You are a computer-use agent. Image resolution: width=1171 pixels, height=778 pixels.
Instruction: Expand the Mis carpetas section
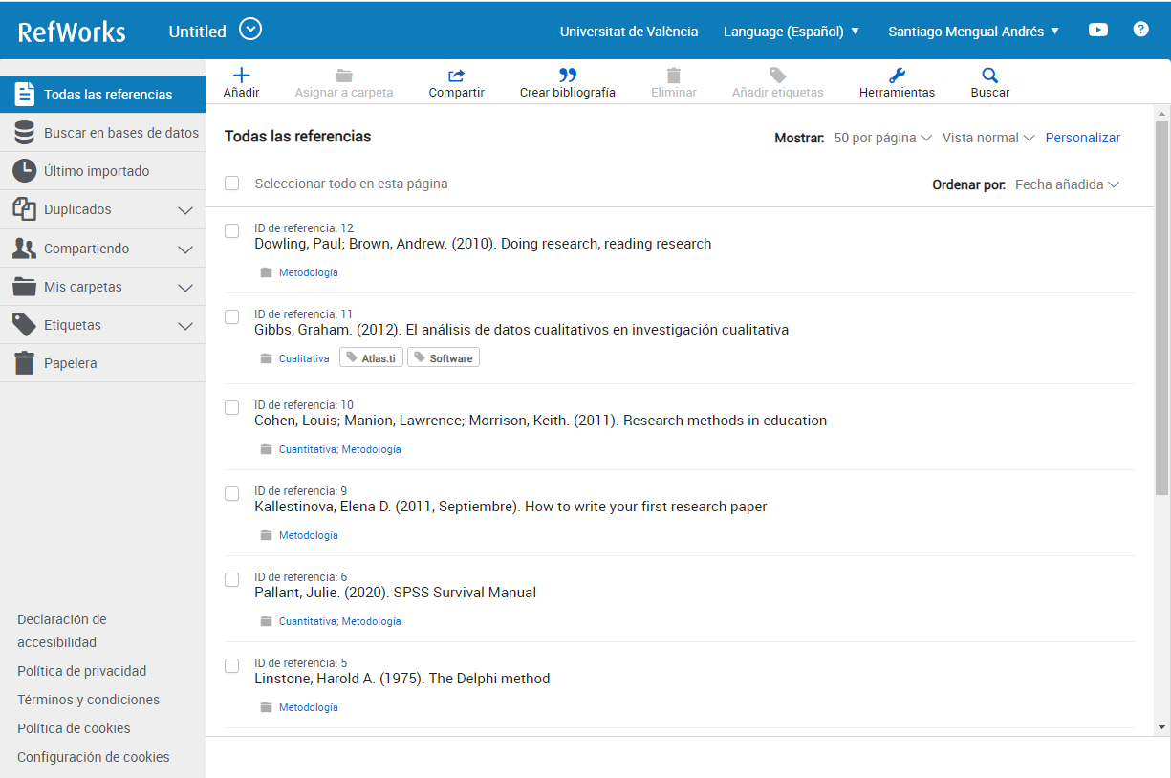pos(185,287)
